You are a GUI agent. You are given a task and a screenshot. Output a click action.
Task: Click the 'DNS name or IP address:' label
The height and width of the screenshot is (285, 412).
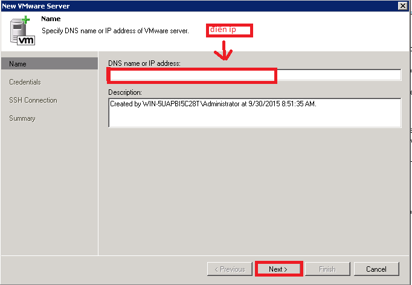point(144,63)
